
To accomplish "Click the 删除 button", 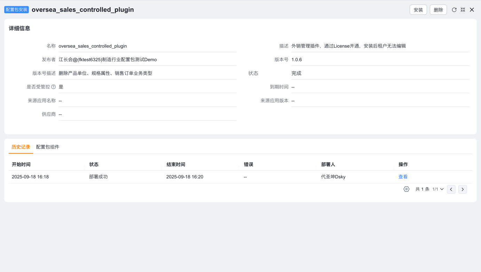I will point(438,10).
